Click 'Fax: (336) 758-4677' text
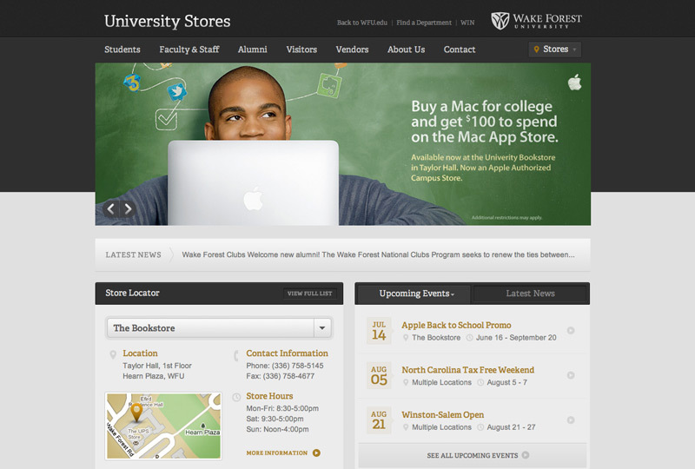This screenshot has width=695, height=469. (280, 376)
